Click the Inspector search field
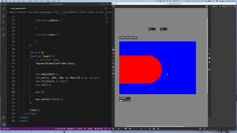The width and height of the screenshot is (237, 133). [227, 7]
